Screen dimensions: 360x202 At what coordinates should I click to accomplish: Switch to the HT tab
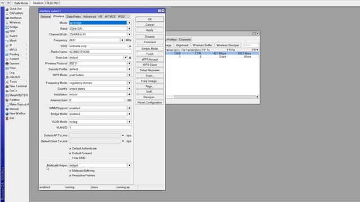coord(100,16)
